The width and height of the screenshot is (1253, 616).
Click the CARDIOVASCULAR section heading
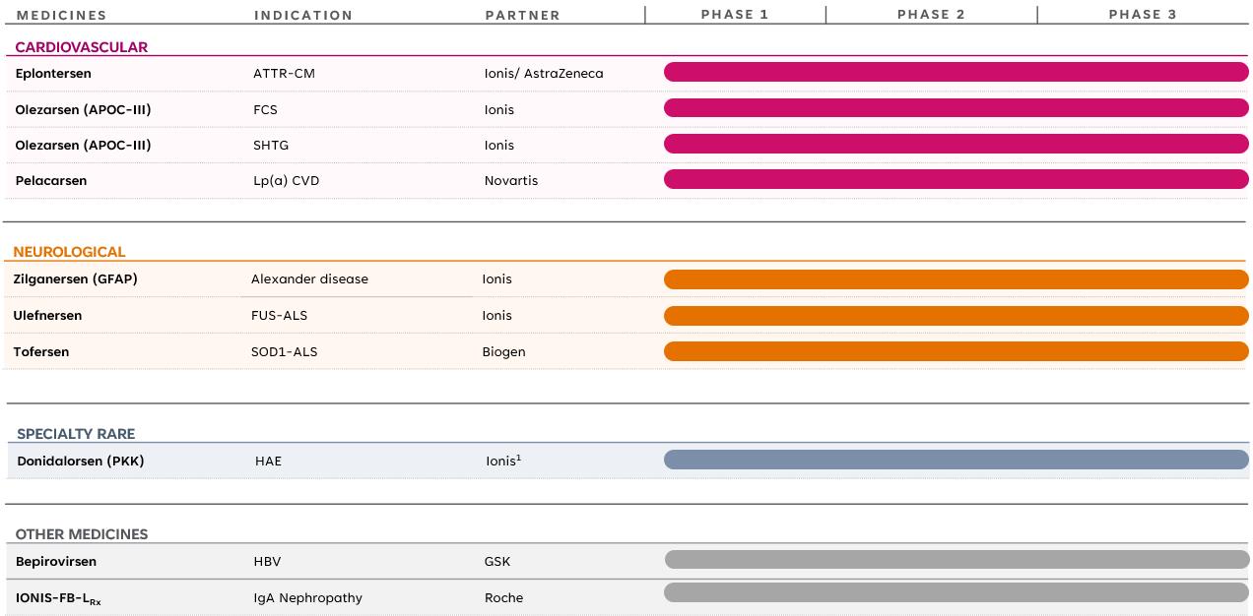82,47
